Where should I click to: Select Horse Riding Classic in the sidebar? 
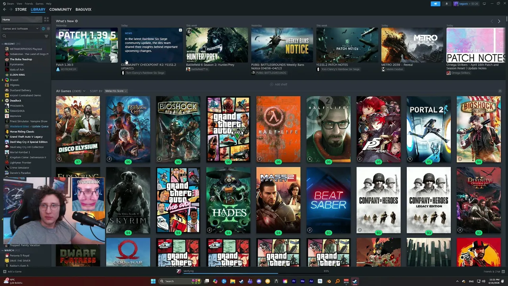coord(22,131)
